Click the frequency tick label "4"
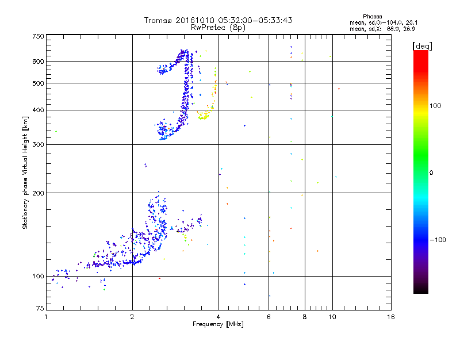The height and width of the screenshot is (345, 460). click(x=218, y=317)
